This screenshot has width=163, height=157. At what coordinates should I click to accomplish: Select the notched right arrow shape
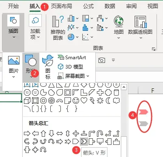coord(68,142)
